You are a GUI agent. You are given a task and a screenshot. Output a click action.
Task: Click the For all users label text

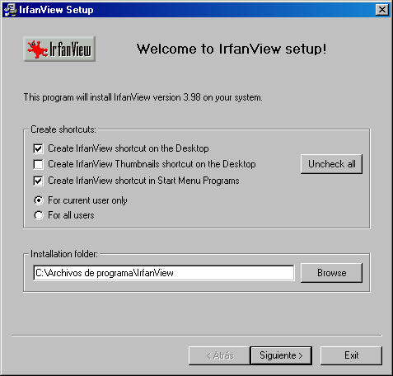click(x=71, y=215)
